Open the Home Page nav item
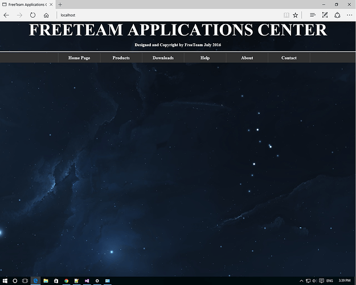 (x=79, y=58)
